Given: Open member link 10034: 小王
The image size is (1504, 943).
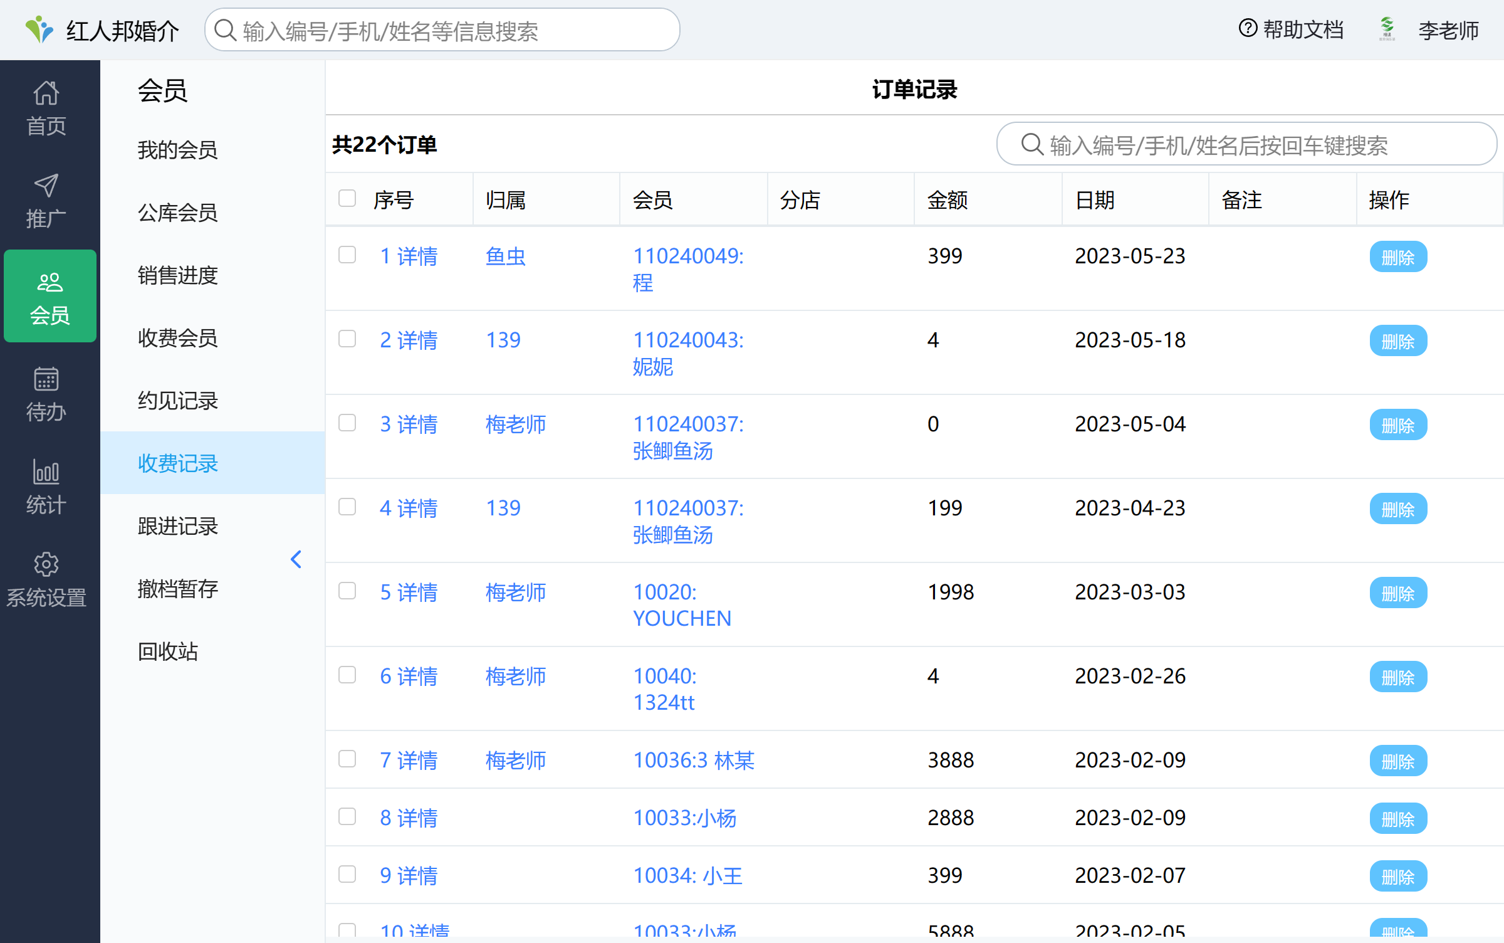Looking at the screenshot, I should coord(687,876).
